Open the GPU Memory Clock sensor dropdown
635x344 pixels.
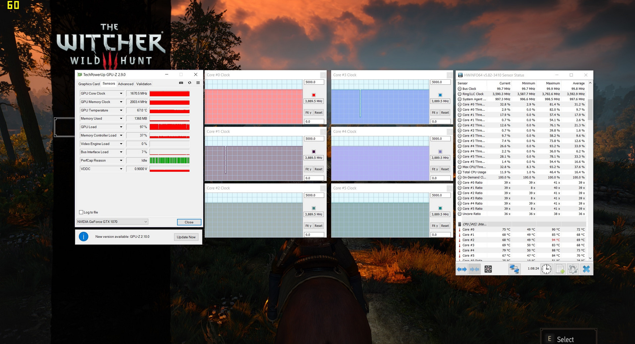click(121, 102)
